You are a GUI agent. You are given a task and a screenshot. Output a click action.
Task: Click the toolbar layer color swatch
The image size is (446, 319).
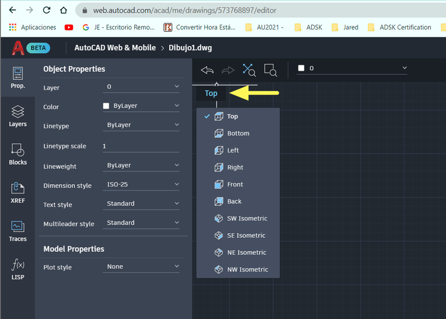[x=301, y=68]
